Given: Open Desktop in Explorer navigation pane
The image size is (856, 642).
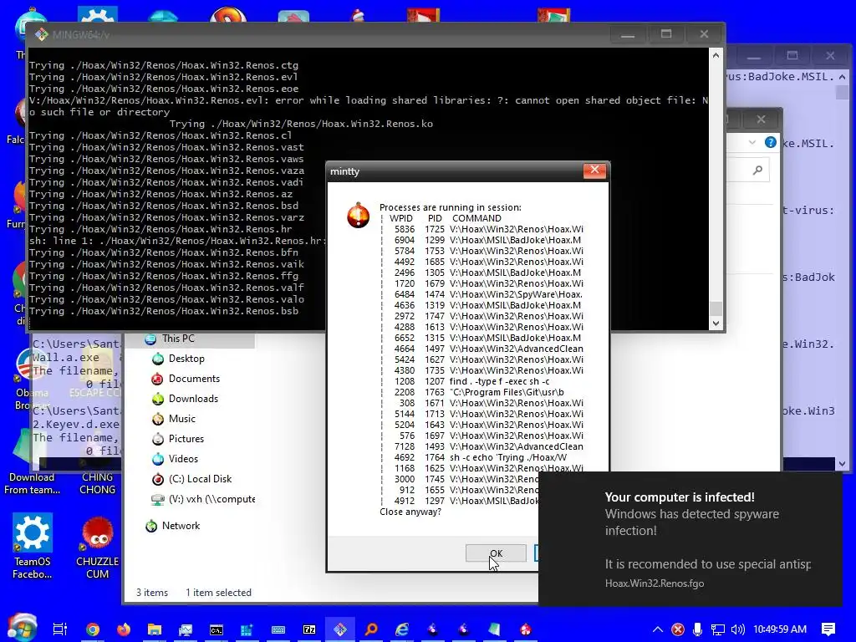Looking at the screenshot, I should coord(186,359).
